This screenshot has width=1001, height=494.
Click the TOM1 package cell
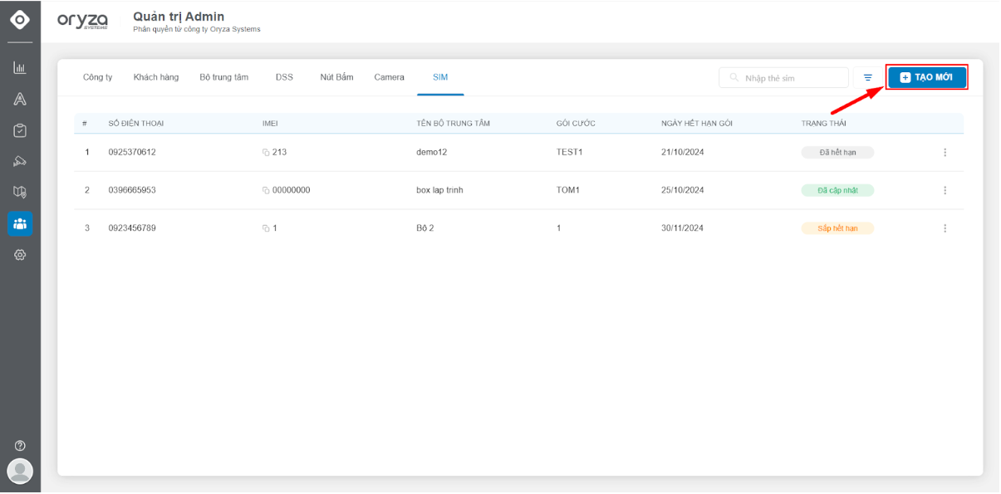pos(568,190)
